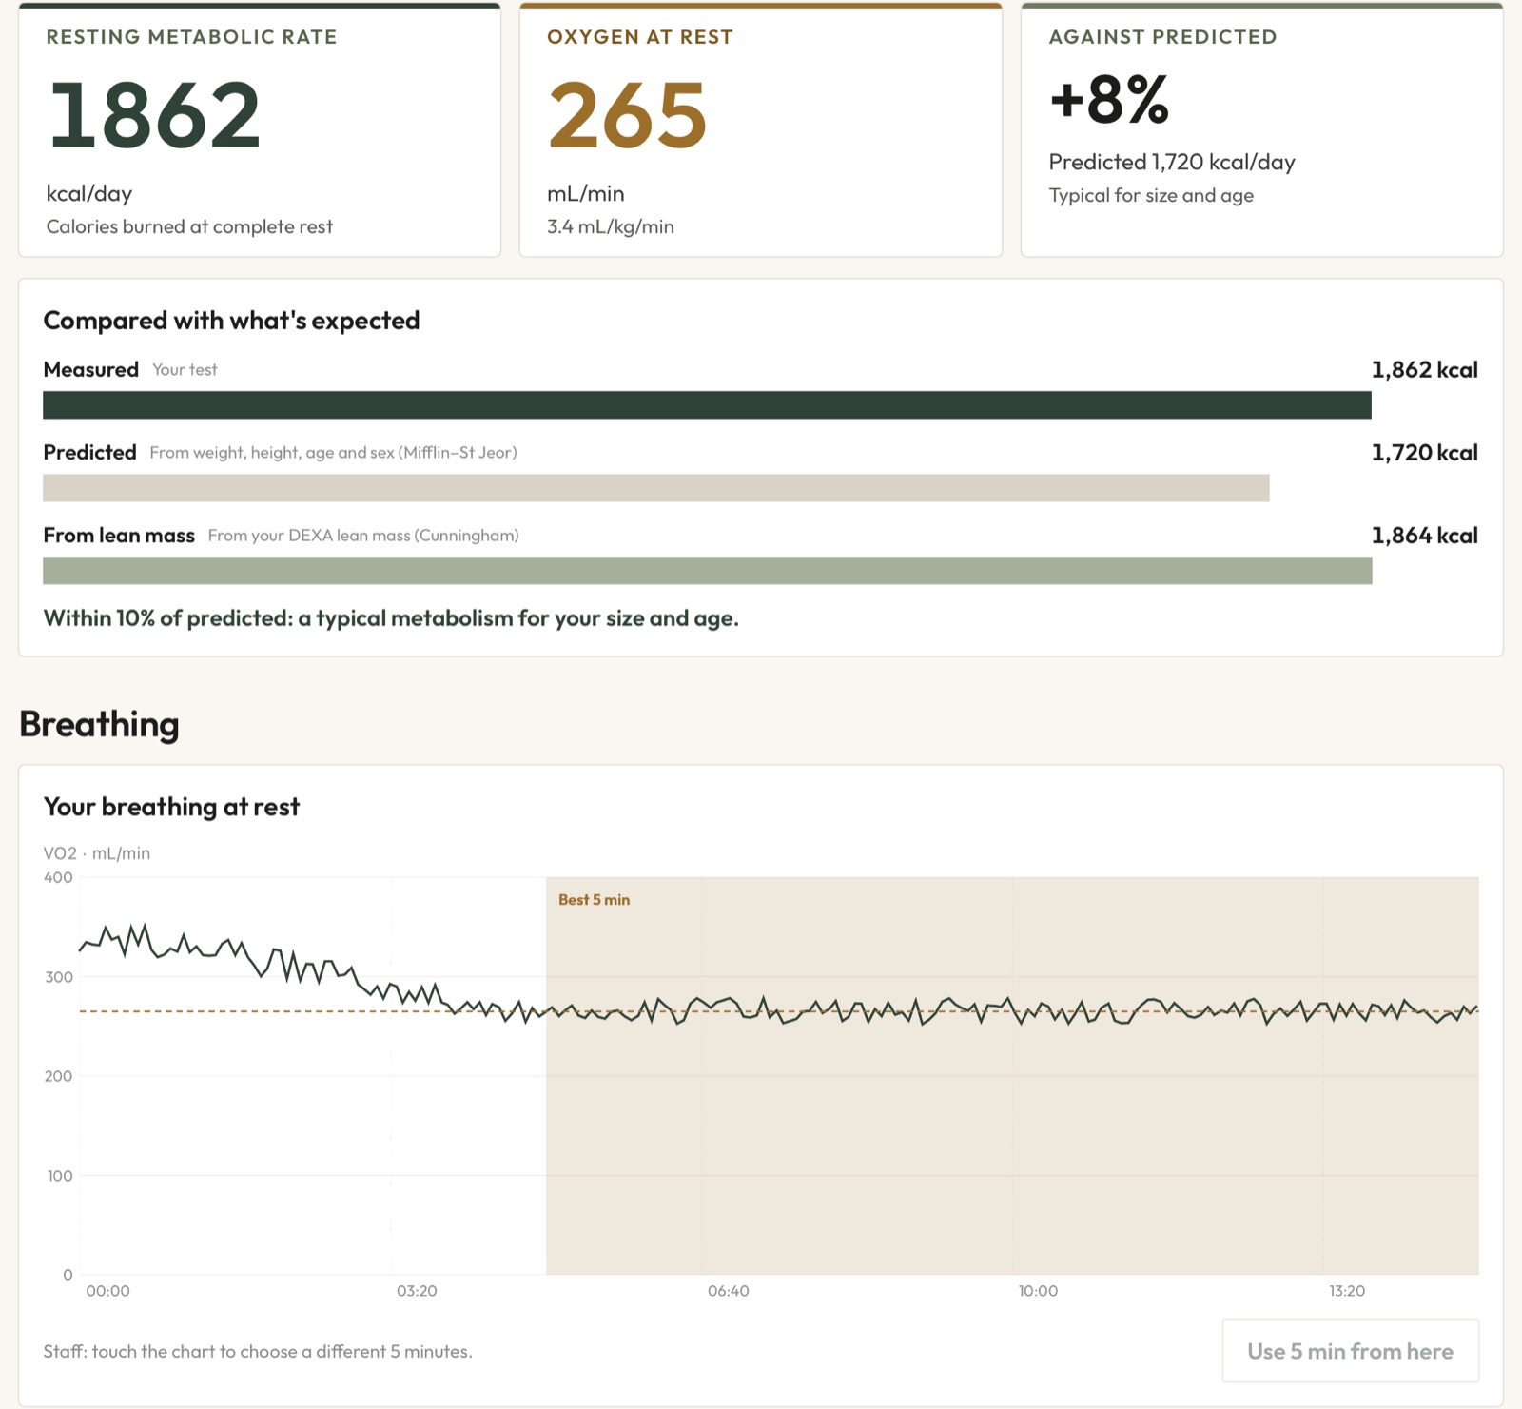The width and height of the screenshot is (1522, 1409).
Task: Click the 1862 resting metabolic rate value
Action: tap(154, 115)
